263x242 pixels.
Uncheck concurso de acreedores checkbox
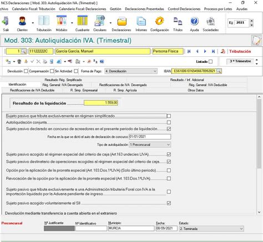169,129
